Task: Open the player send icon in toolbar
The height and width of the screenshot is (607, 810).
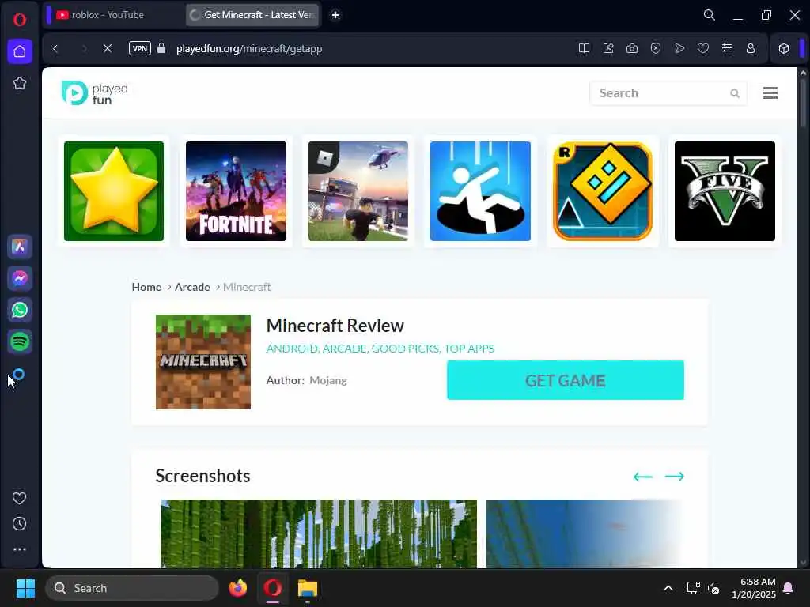Action: tap(679, 48)
